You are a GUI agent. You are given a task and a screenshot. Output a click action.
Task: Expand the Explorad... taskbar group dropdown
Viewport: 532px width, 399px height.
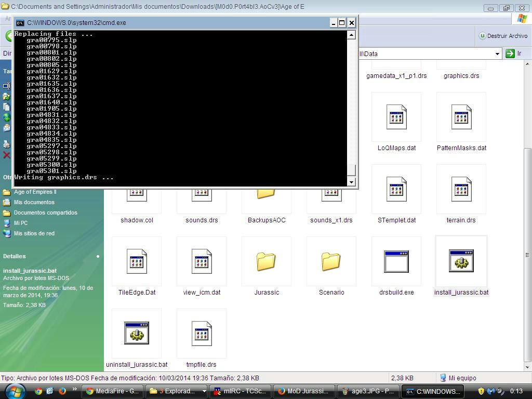pyautogui.click(x=204, y=391)
